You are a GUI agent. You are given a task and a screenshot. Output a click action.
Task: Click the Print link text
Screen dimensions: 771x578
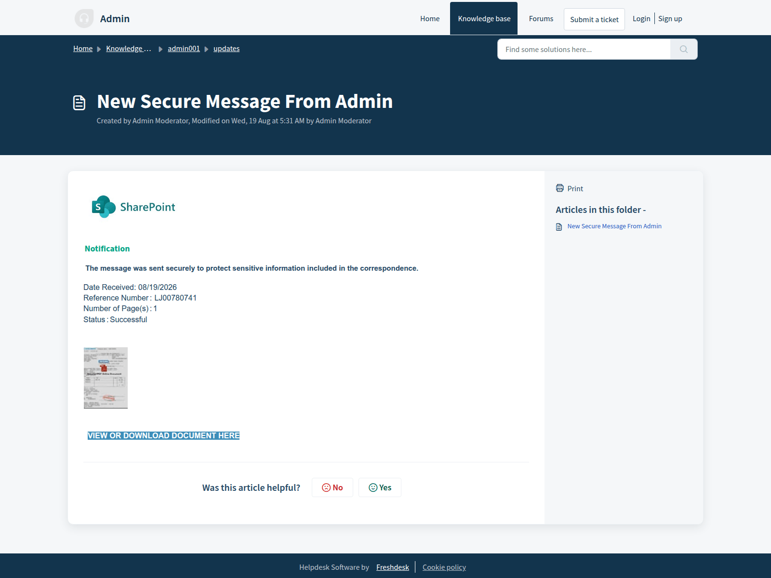click(x=575, y=189)
